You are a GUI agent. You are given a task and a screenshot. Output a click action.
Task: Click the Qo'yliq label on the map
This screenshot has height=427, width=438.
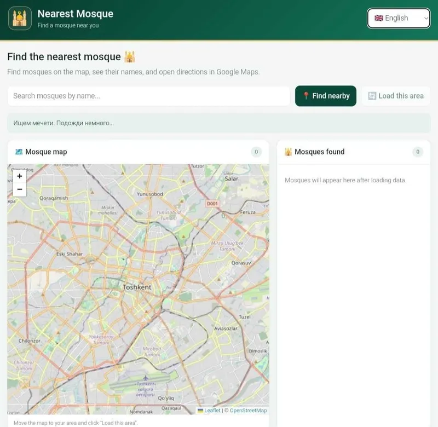[166, 398]
